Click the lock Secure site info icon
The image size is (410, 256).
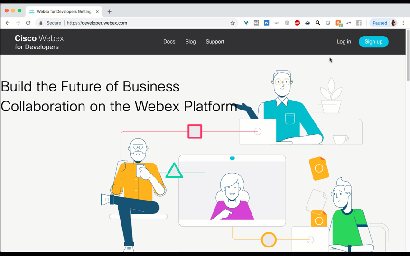click(41, 23)
